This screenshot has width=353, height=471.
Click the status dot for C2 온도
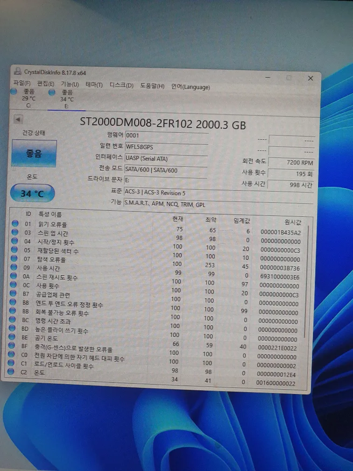coord(11,371)
